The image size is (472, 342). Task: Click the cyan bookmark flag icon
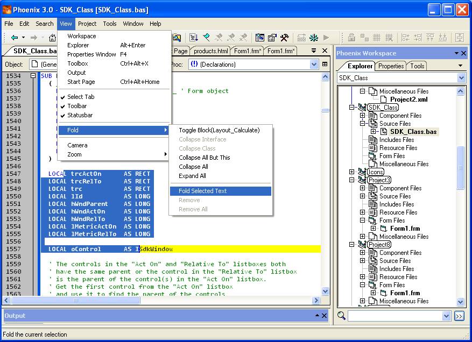point(207,38)
